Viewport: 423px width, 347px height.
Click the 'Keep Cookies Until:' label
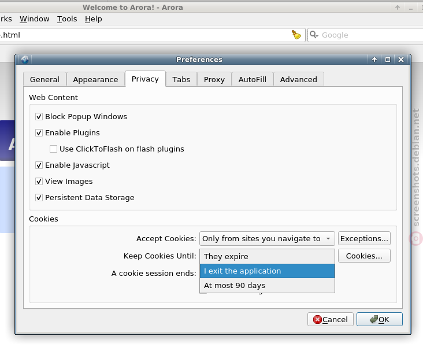159,256
